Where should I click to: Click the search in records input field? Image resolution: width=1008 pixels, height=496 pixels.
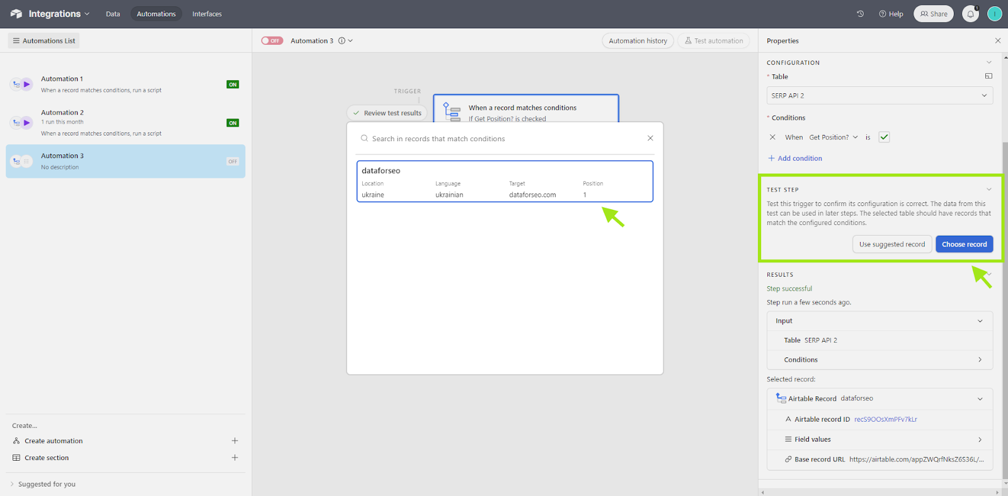click(x=505, y=138)
